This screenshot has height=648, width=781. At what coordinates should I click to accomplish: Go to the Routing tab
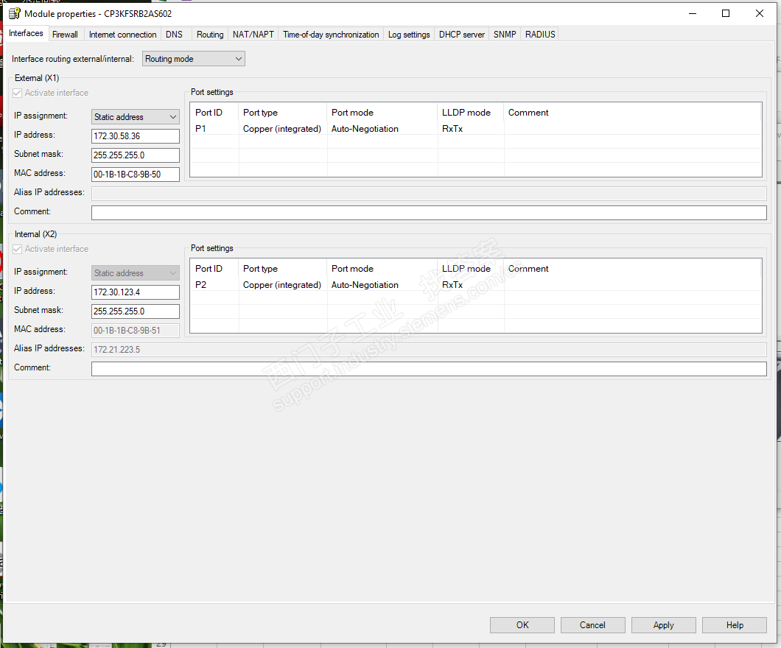(210, 35)
